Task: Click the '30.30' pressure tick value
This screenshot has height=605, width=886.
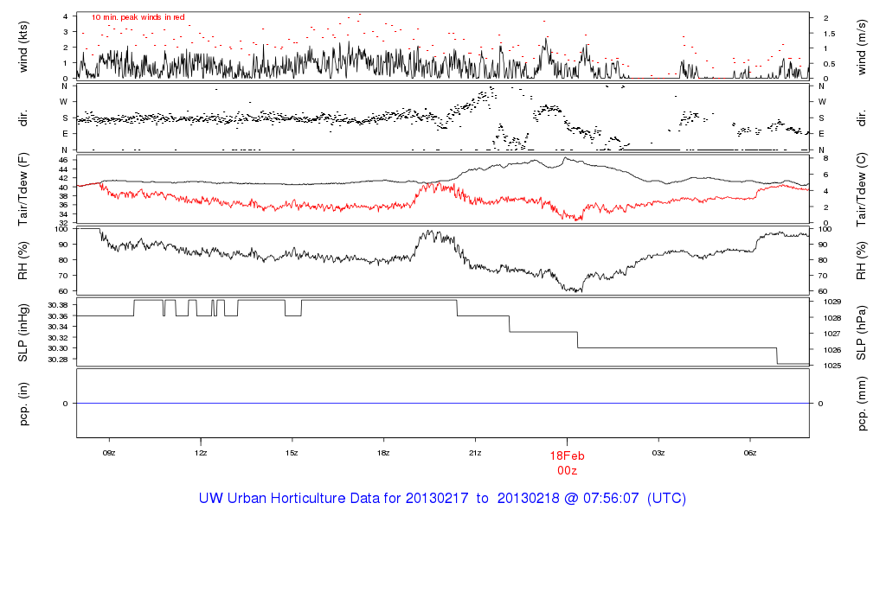Action: (x=58, y=349)
